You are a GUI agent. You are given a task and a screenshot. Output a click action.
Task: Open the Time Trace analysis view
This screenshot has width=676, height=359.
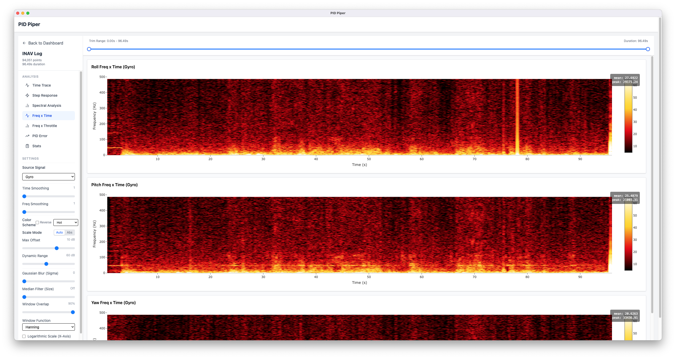(49, 85)
